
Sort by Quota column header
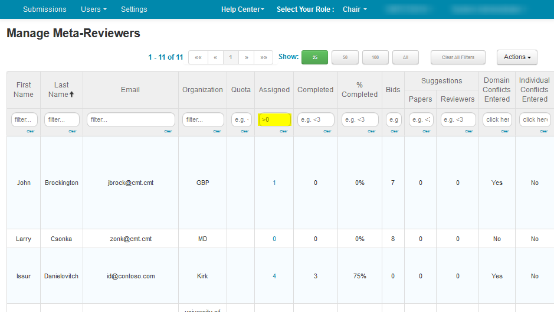(x=241, y=90)
